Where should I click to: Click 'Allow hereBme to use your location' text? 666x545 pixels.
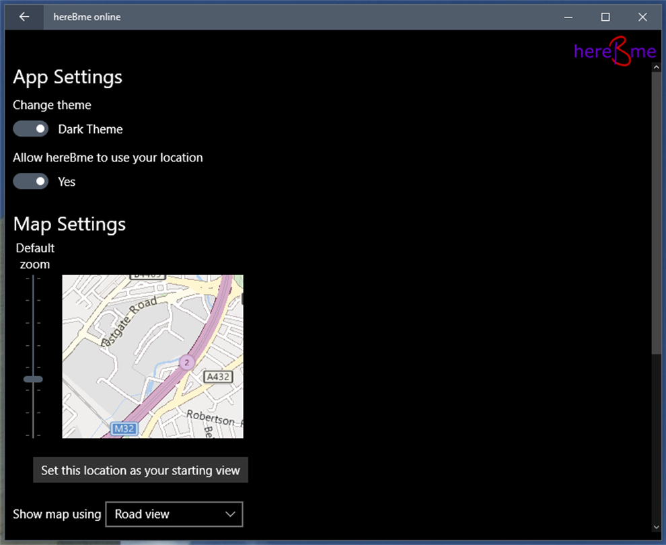tap(108, 157)
